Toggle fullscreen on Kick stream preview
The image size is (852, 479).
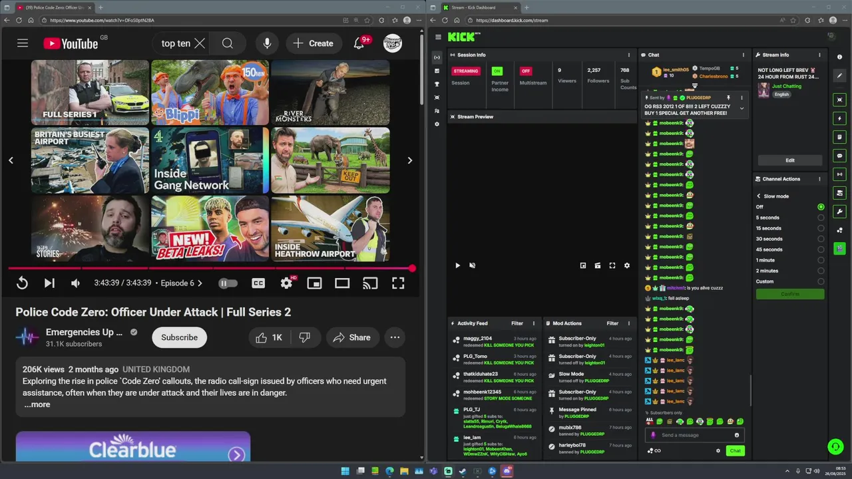point(612,265)
